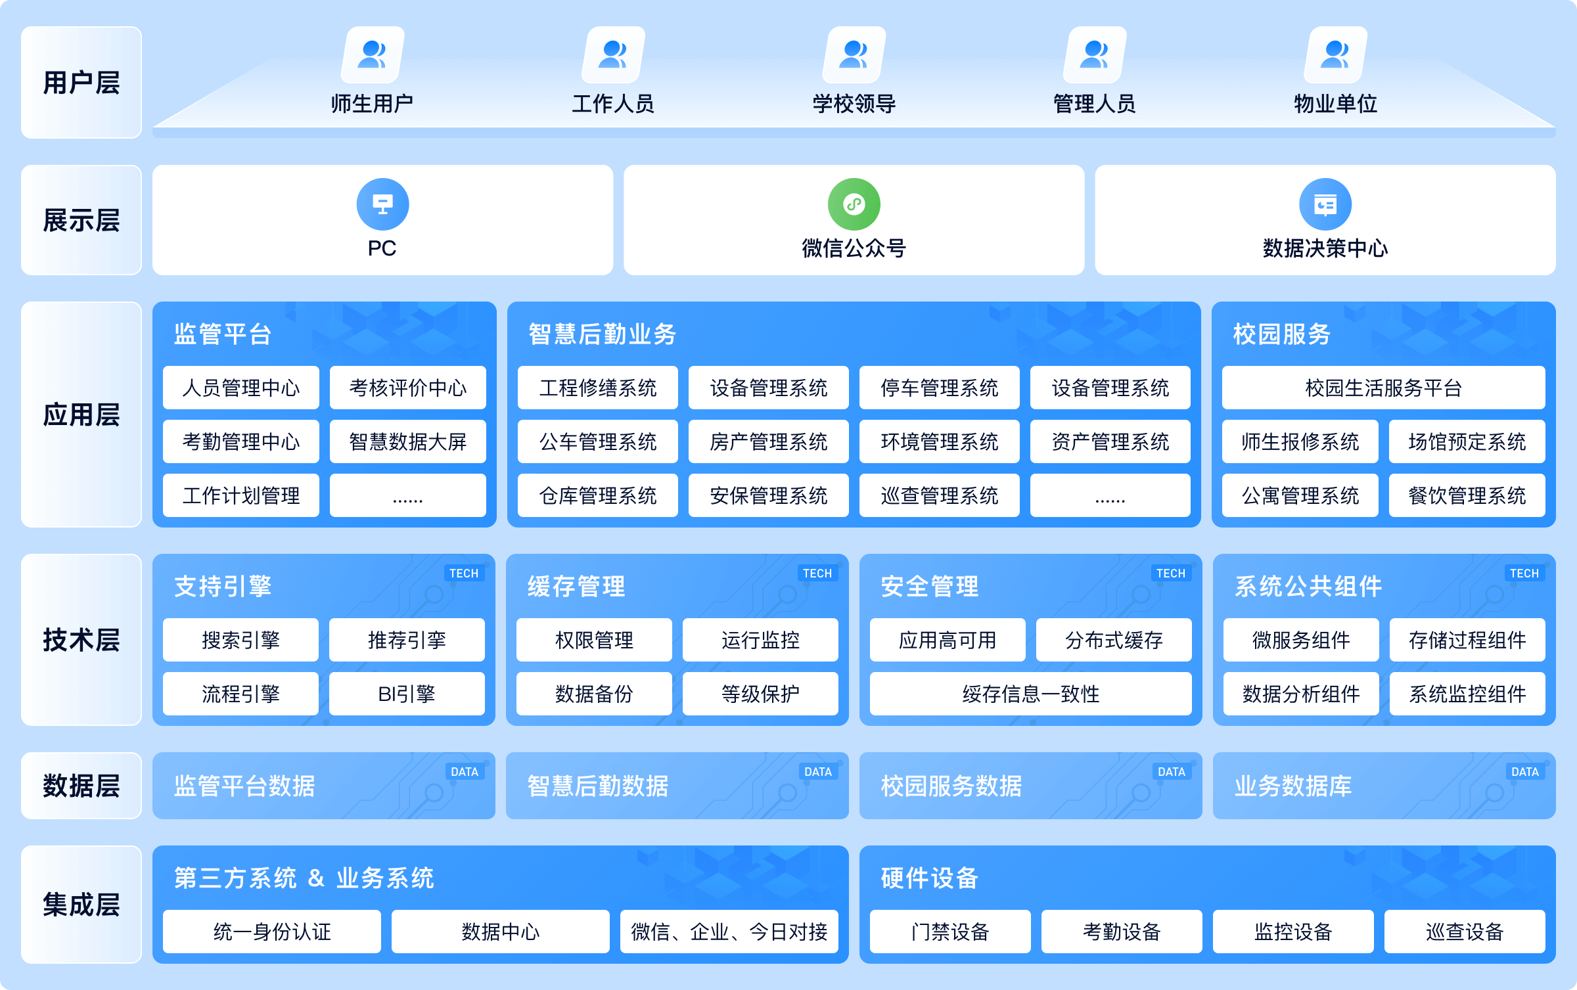Select the 应用层 layer label
Screen dimensions: 1577x990
pos(81,415)
